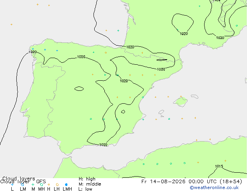The image size is (247, 191).
Task: Click the orange plus legend symbol above H
Action: click(49, 184)
